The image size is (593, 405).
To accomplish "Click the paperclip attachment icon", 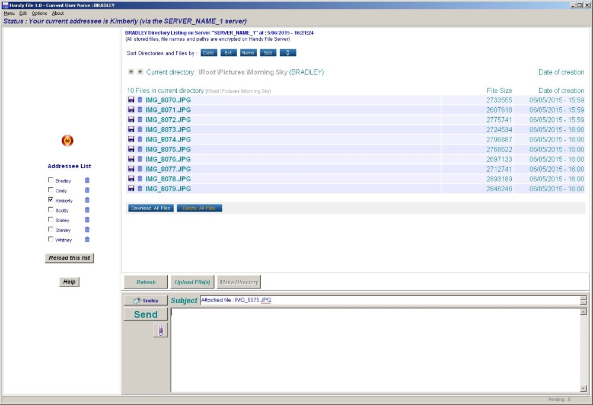I will pyautogui.click(x=160, y=330).
